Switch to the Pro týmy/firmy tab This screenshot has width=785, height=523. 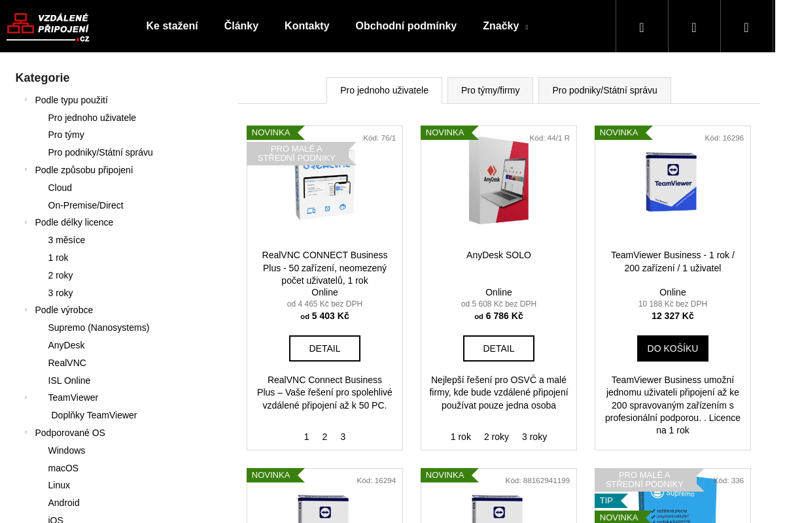(491, 90)
